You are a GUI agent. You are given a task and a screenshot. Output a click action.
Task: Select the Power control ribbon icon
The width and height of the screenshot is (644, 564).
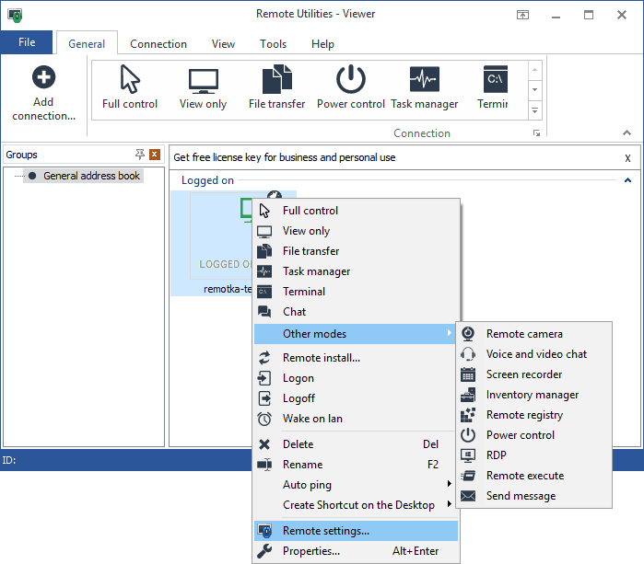point(350,79)
